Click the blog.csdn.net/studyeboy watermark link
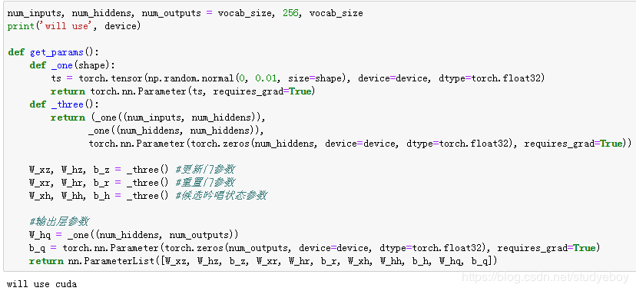 pyautogui.click(x=546, y=277)
